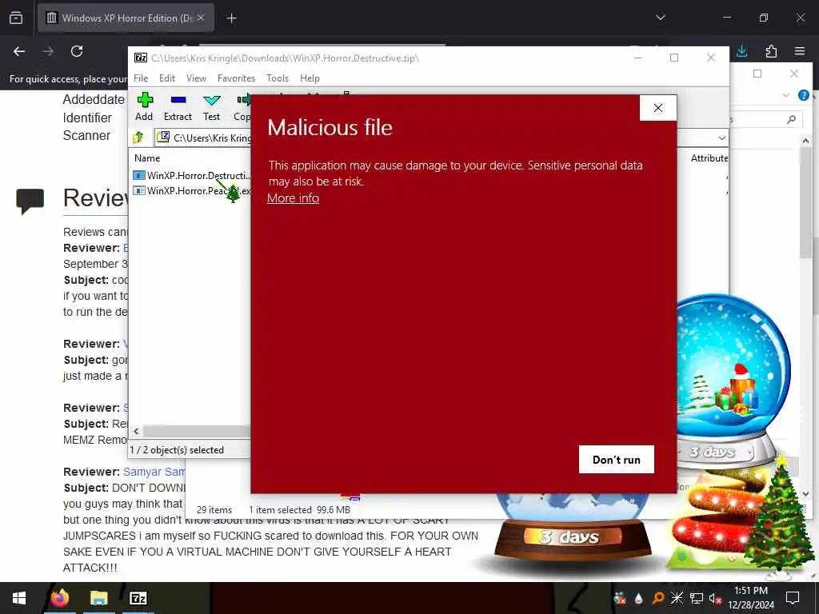This screenshot has width=819, height=614.
Task: Sort by the Attribute column header
Action: pos(709,158)
